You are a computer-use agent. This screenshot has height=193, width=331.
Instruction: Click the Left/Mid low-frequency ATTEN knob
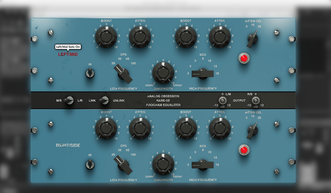[140, 37]
